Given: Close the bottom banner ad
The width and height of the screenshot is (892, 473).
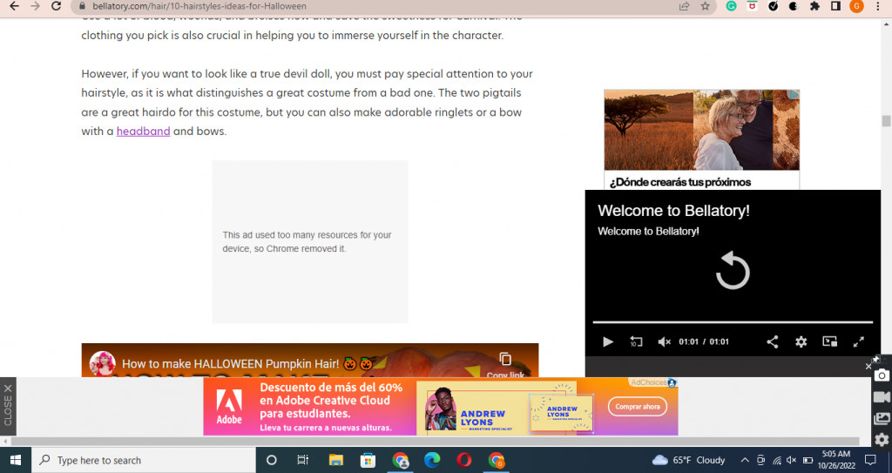Looking at the screenshot, I should coord(8,407).
